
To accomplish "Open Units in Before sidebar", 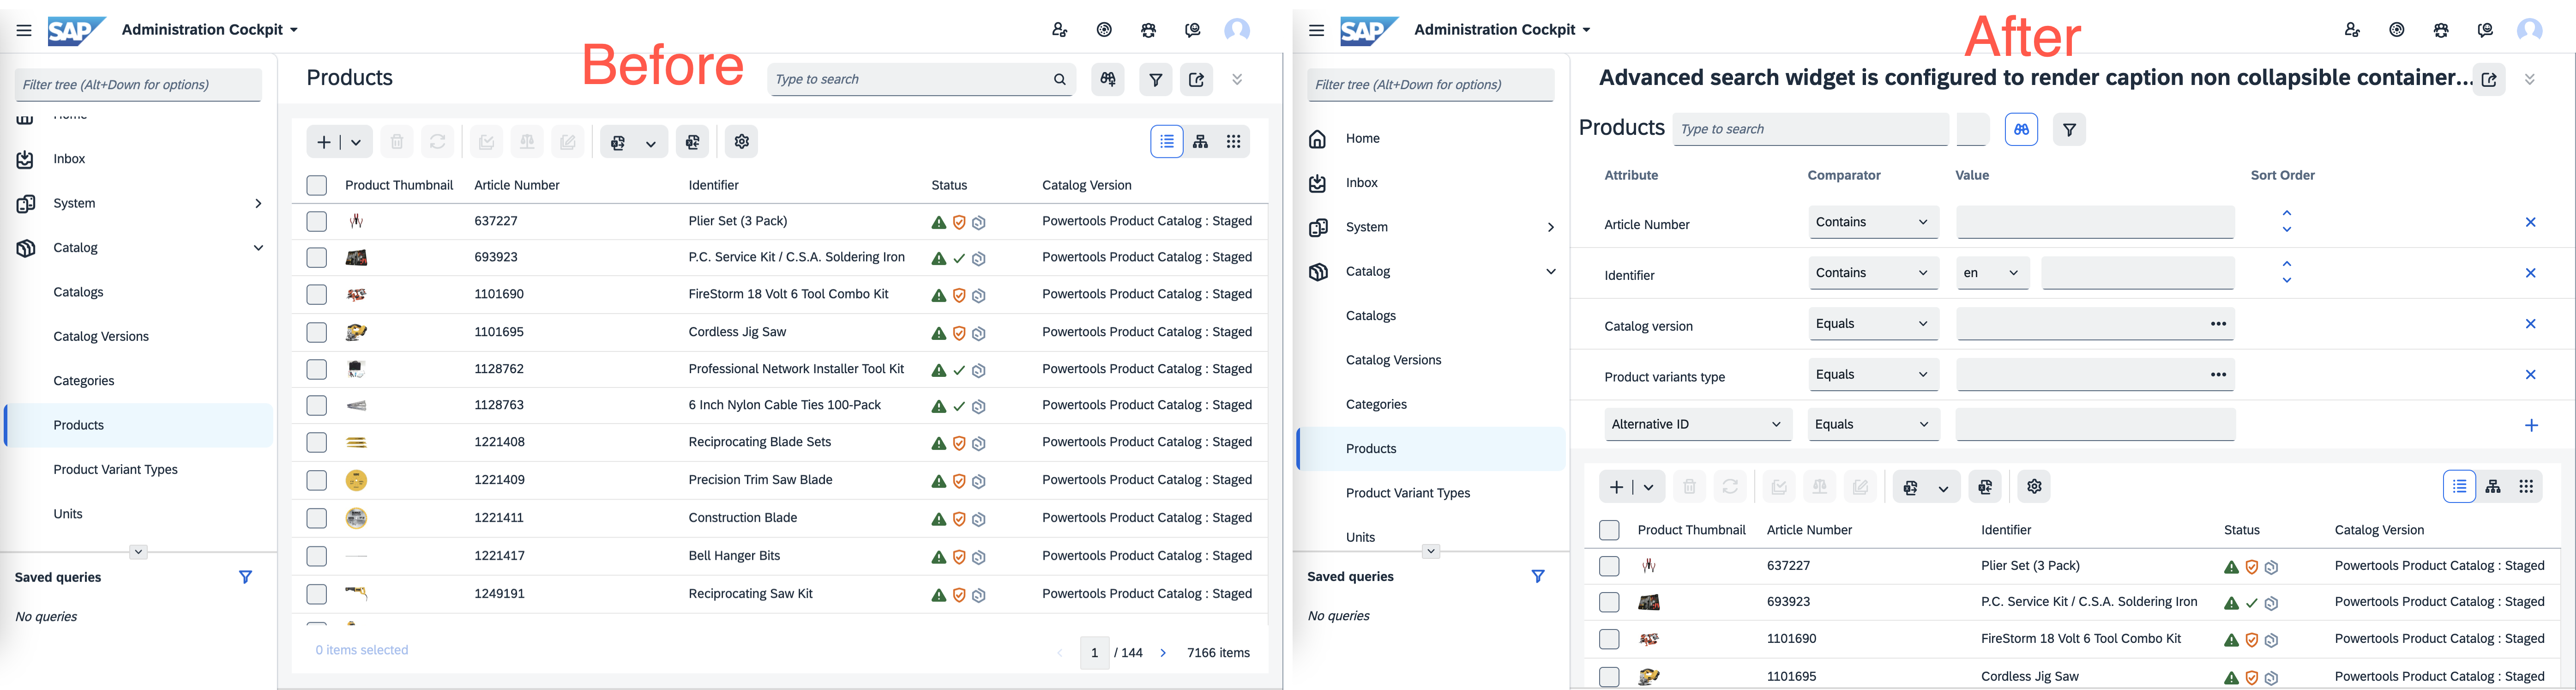I will pos(68,514).
